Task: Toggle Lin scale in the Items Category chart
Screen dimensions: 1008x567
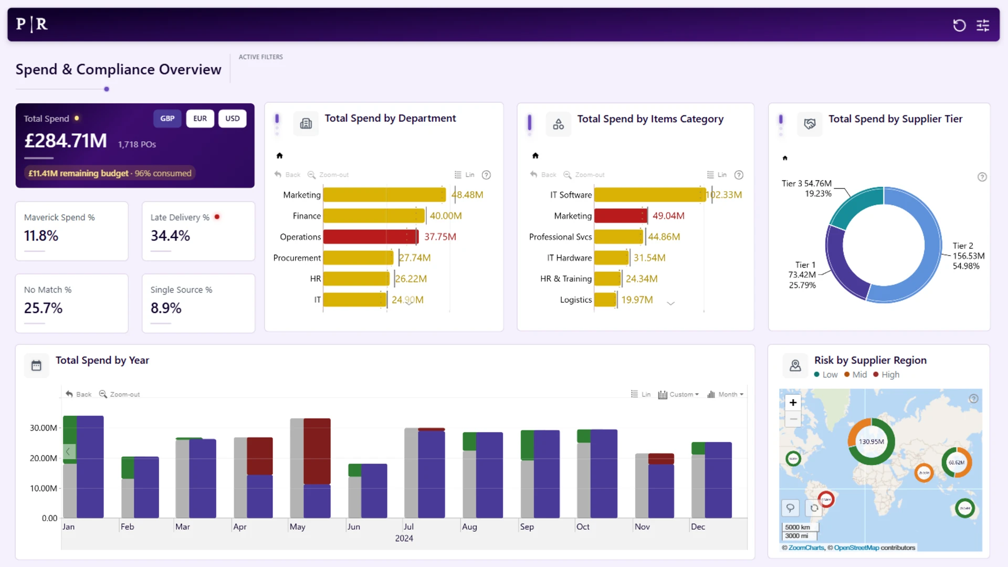Action: point(717,175)
